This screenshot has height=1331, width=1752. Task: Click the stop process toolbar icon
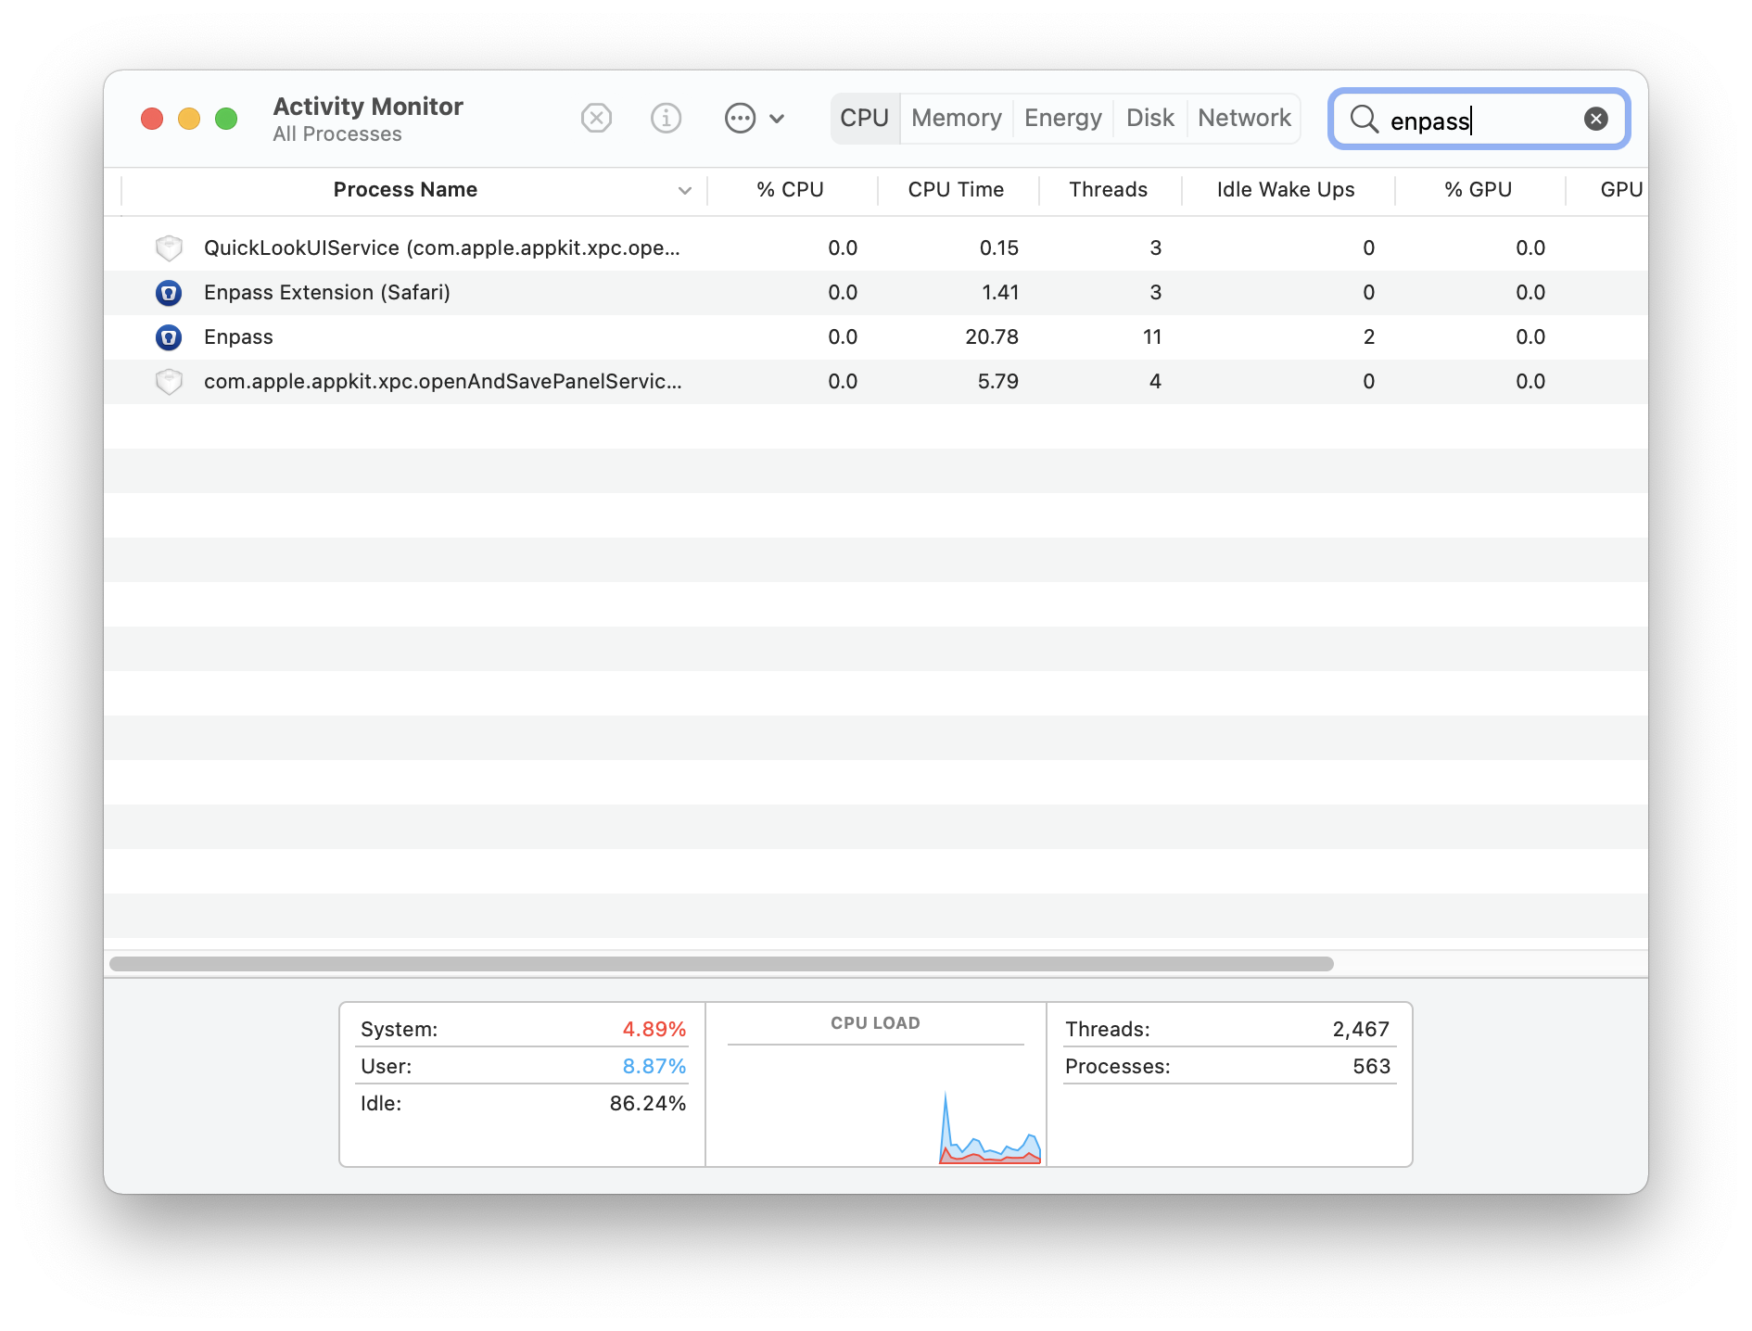(x=596, y=119)
